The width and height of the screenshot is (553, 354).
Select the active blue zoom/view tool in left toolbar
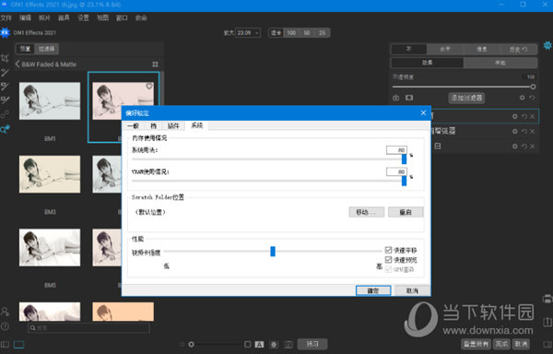point(5,129)
